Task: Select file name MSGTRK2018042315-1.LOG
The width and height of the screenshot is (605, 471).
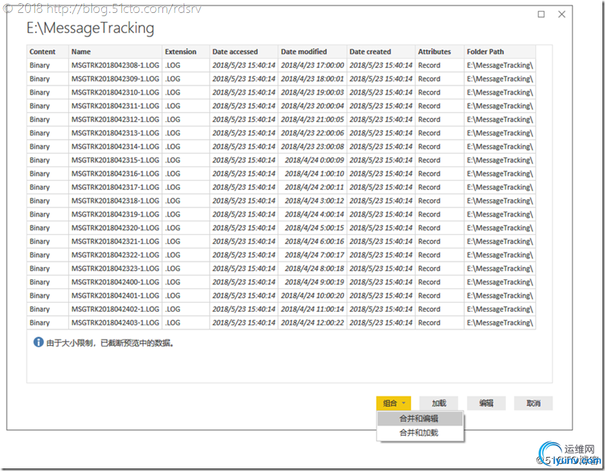Action: coord(115,160)
